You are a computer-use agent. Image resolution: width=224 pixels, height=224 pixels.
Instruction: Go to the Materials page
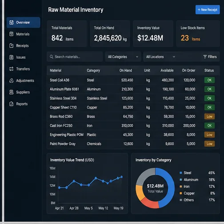coord(24,34)
